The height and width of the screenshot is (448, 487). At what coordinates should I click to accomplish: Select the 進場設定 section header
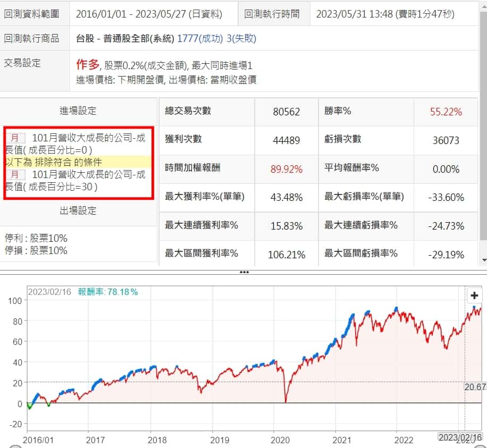tap(78, 111)
